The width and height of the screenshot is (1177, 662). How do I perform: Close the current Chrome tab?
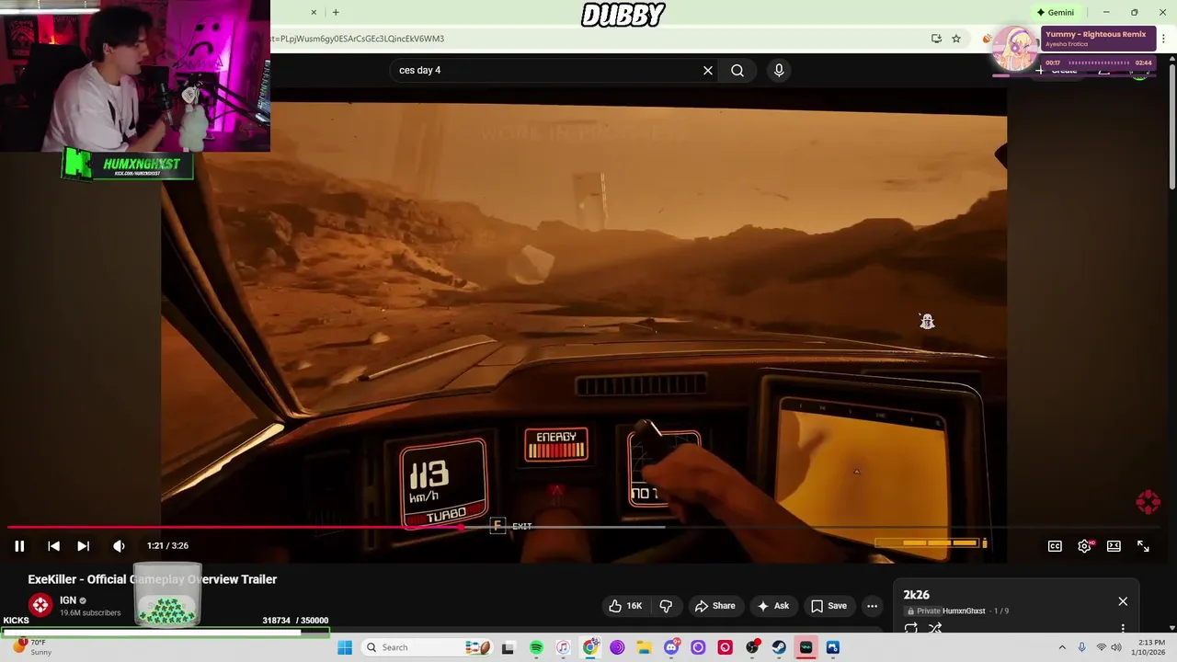314,12
